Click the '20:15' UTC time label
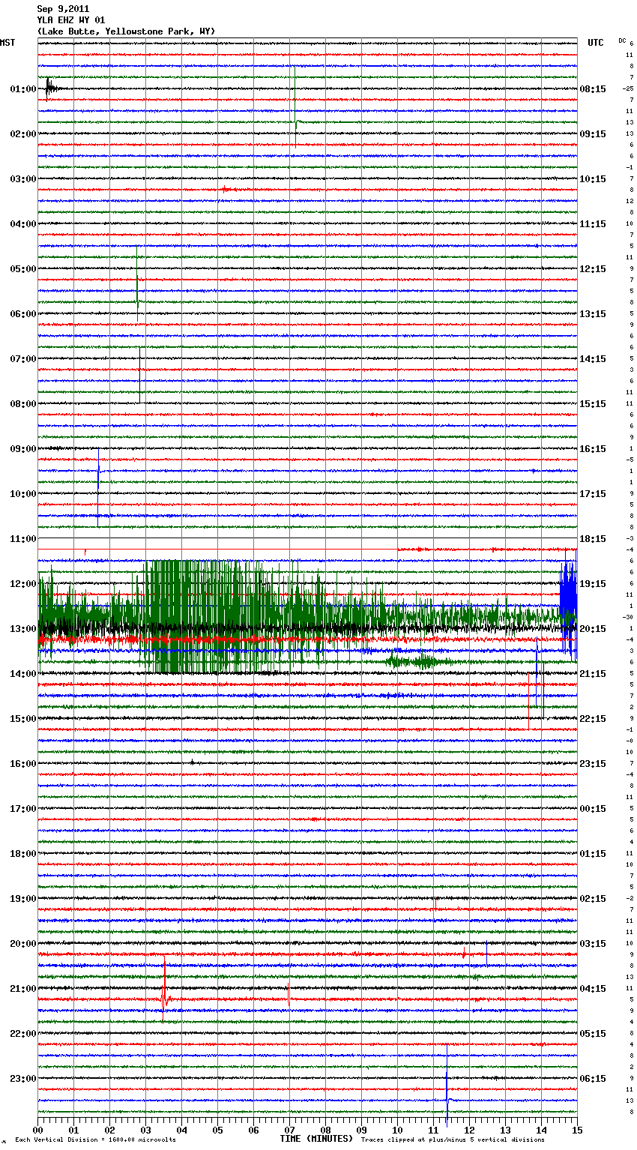637x1150 pixels. [593, 629]
